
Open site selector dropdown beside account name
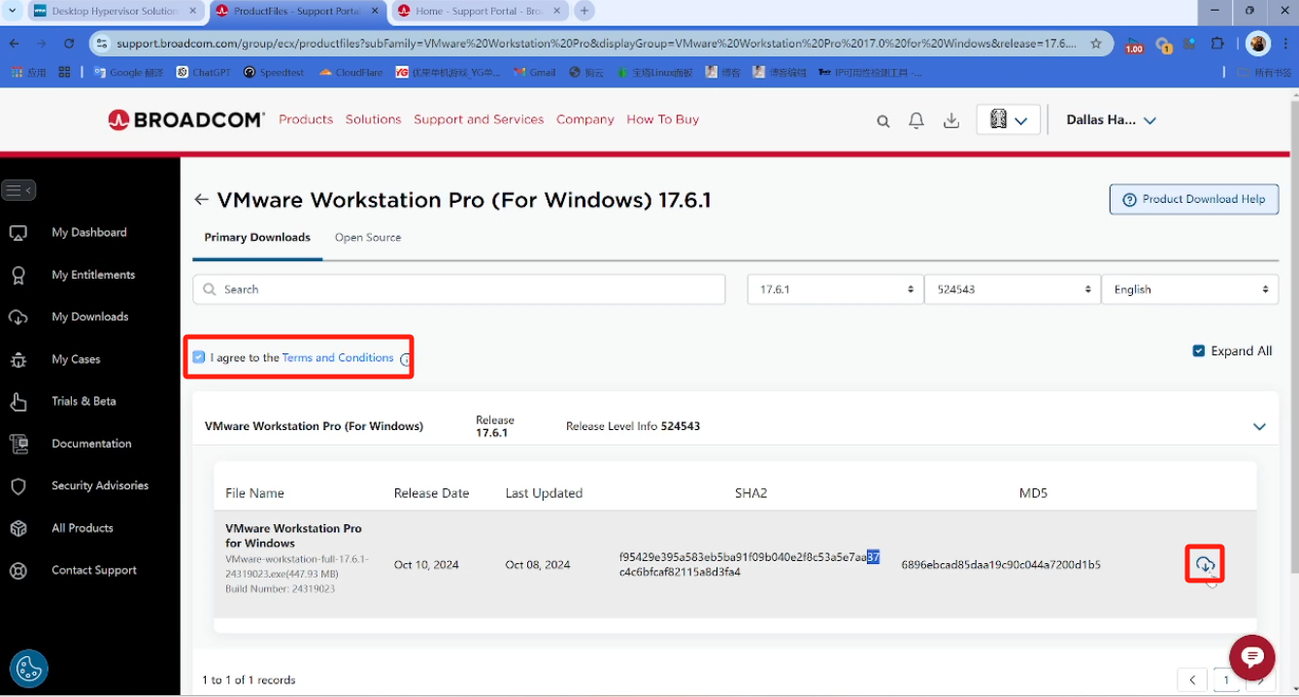point(1008,119)
